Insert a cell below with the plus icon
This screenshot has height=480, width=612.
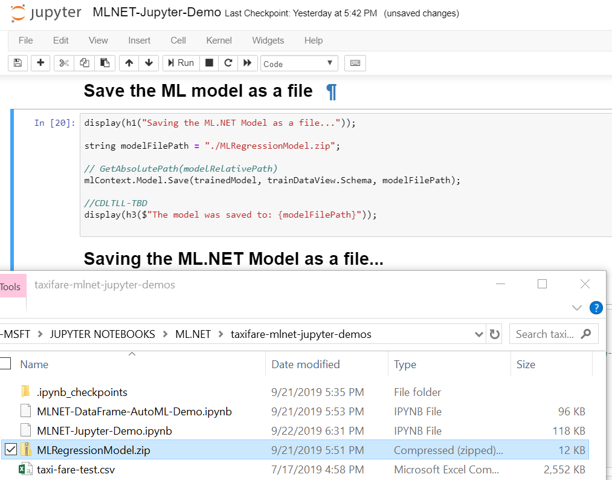tap(40, 63)
